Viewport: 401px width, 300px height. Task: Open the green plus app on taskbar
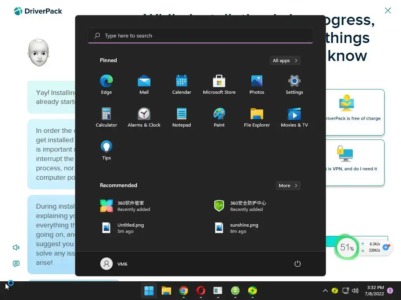point(253,291)
